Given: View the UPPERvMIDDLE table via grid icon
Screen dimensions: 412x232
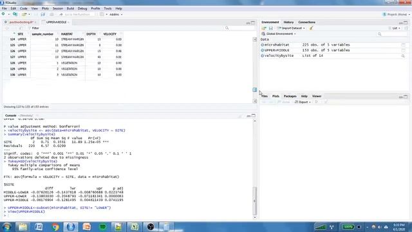Looking at the screenshot, I should [403, 50].
